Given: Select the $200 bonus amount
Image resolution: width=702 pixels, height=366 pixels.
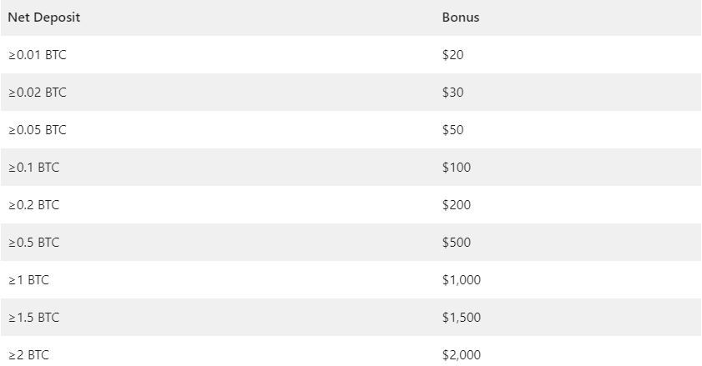Looking at the screenshot, I should (457, 205).
